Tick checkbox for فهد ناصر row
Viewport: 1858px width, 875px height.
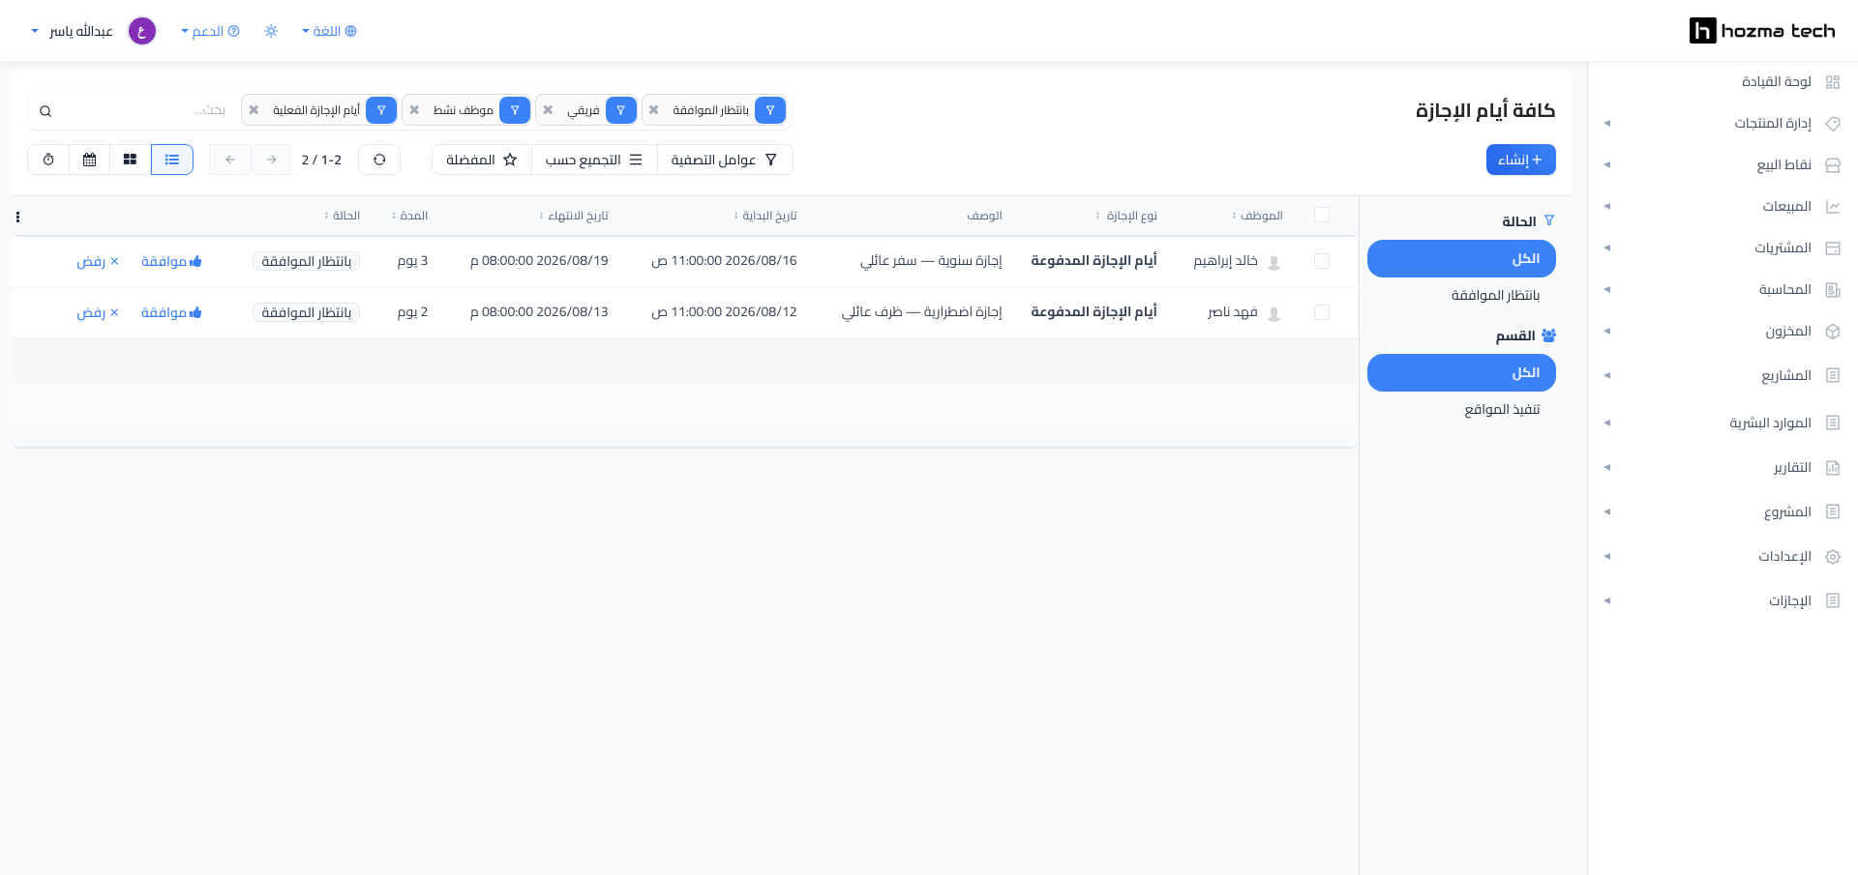[1322, 312]
